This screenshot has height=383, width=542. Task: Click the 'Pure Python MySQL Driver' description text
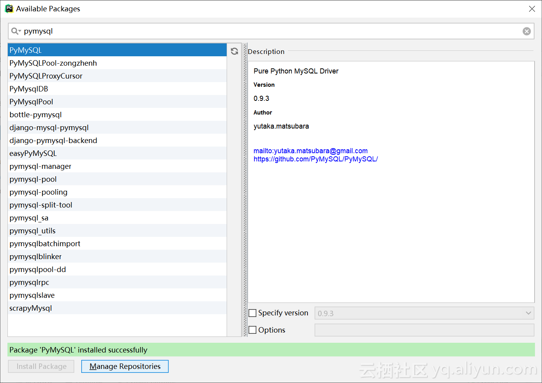(x=296, y=71)
